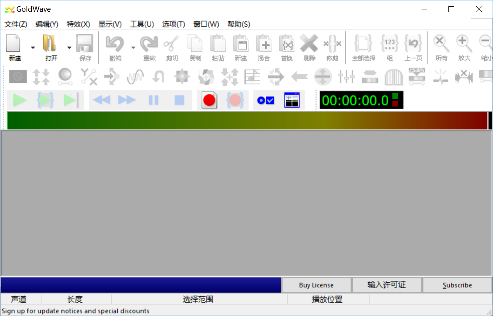Image resolution: width=493 pixels, height=316 pixels.
Task: Click the 粘贴 (Paste) clipboard icon
Action: [x=218, y=43]
